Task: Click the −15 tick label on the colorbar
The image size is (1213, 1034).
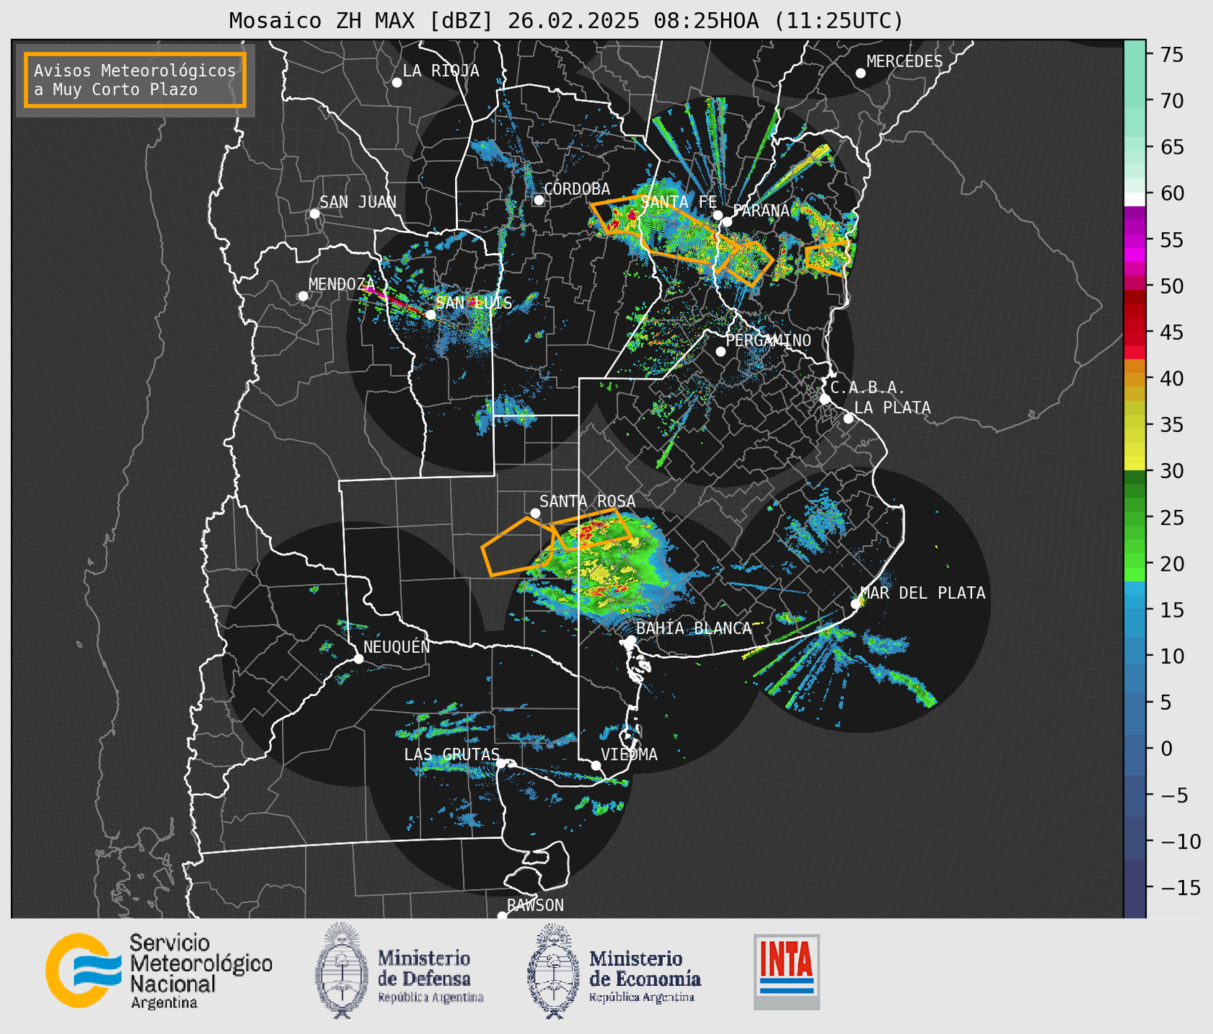Action: (x=1180, y=887)
